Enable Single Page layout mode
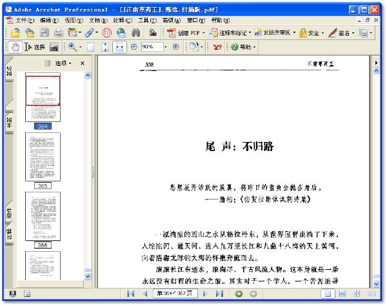 point(328,294)
